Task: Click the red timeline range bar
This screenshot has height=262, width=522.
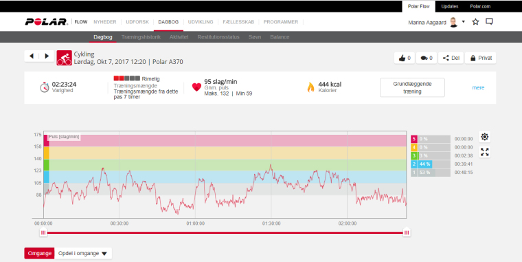Action: coord(225,232)
